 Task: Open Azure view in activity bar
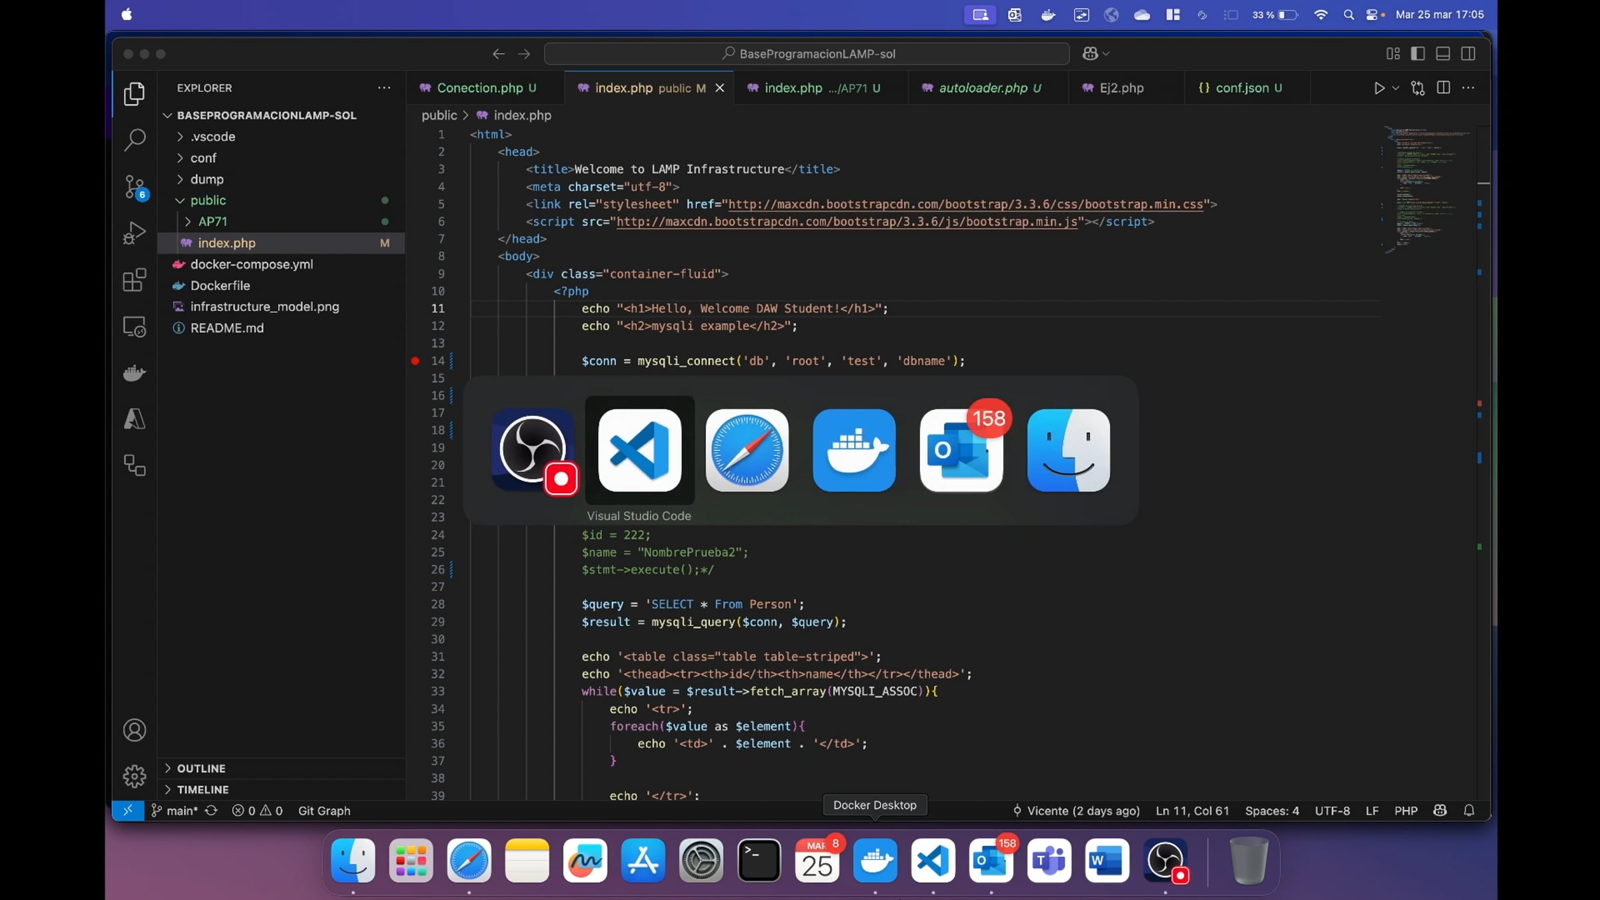coord(135,419)
